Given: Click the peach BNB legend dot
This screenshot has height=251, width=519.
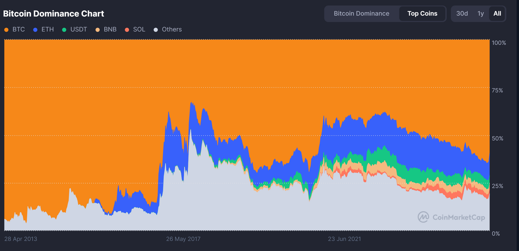Looking at the screenshot, I should [x=98, y=30].
